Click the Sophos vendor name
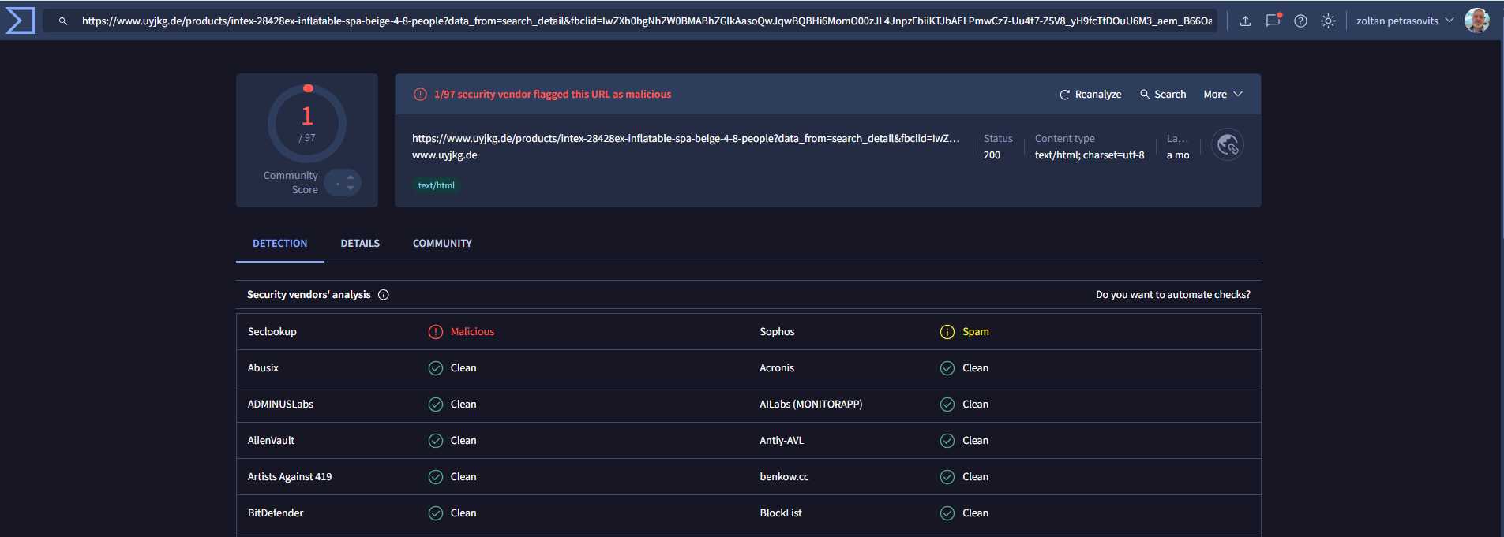Screen dimensions: 1504x537 click(x=777, y=332)
